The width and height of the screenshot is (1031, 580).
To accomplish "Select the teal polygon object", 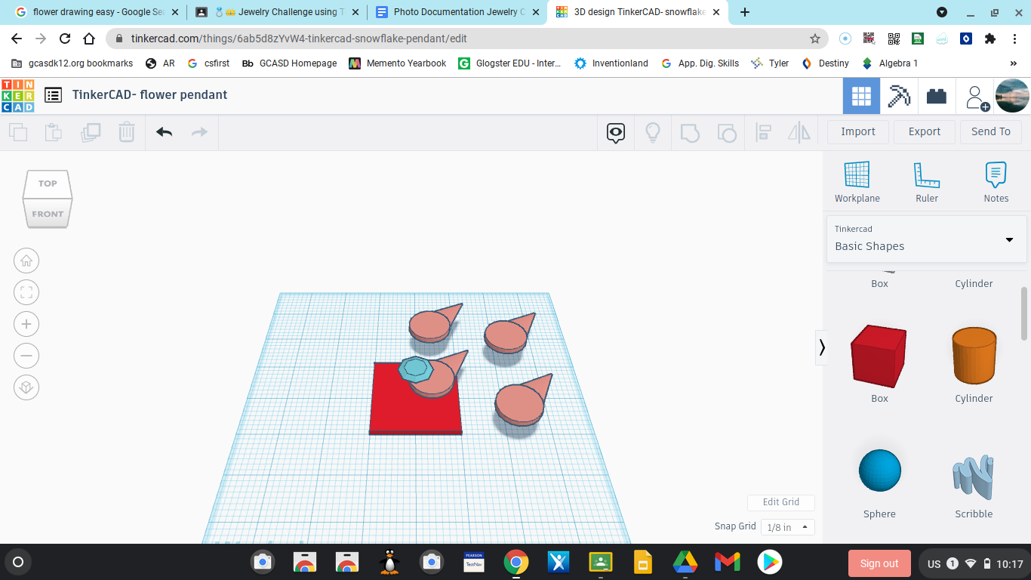I will pos(414,369).
